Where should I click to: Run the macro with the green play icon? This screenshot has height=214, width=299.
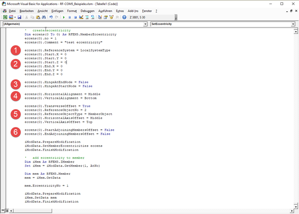[x=64, y=17]
